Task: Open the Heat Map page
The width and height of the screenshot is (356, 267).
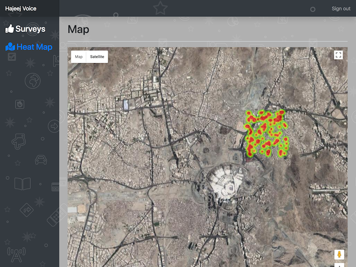Action: tap(29, 47)
